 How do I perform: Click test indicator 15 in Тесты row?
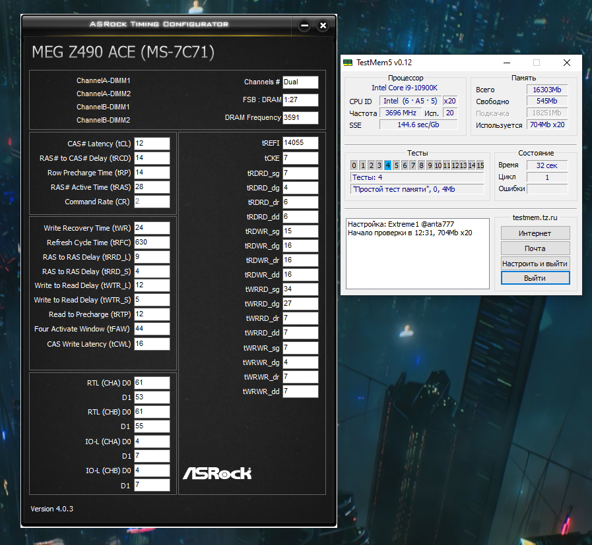(480, 165)
